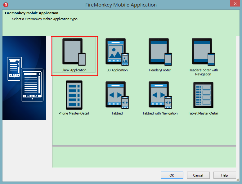Click the 'Tabbed with Navigation' label text
242x184 pixels.
(x=160, y=113)
